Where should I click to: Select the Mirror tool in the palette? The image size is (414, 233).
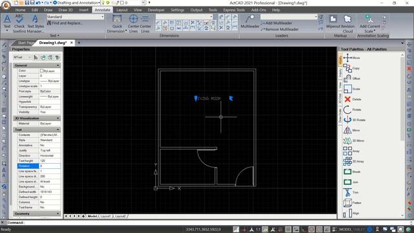click(x=351, y=130)
